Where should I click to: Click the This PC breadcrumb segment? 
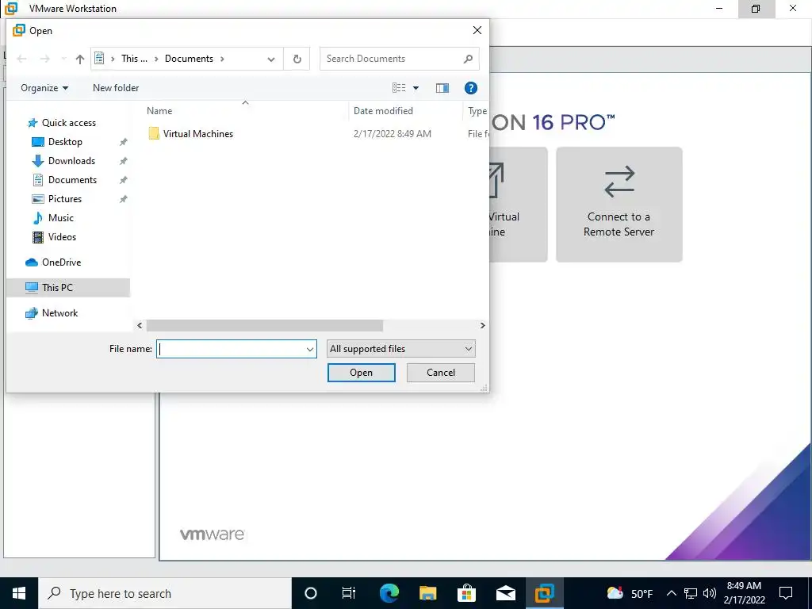[134, 59]
